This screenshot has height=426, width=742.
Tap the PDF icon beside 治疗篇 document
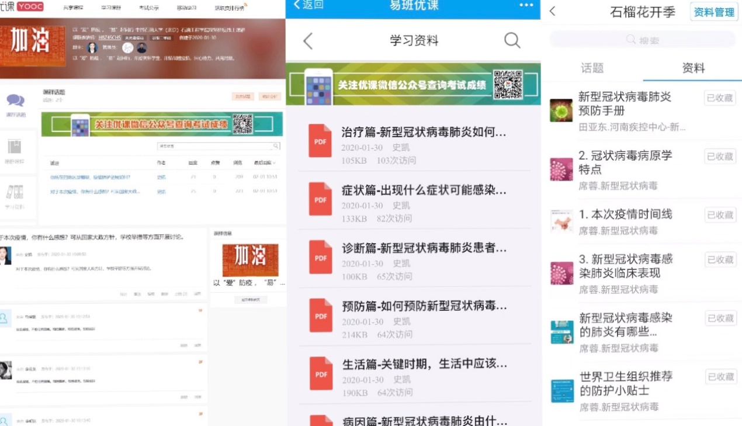320,140
